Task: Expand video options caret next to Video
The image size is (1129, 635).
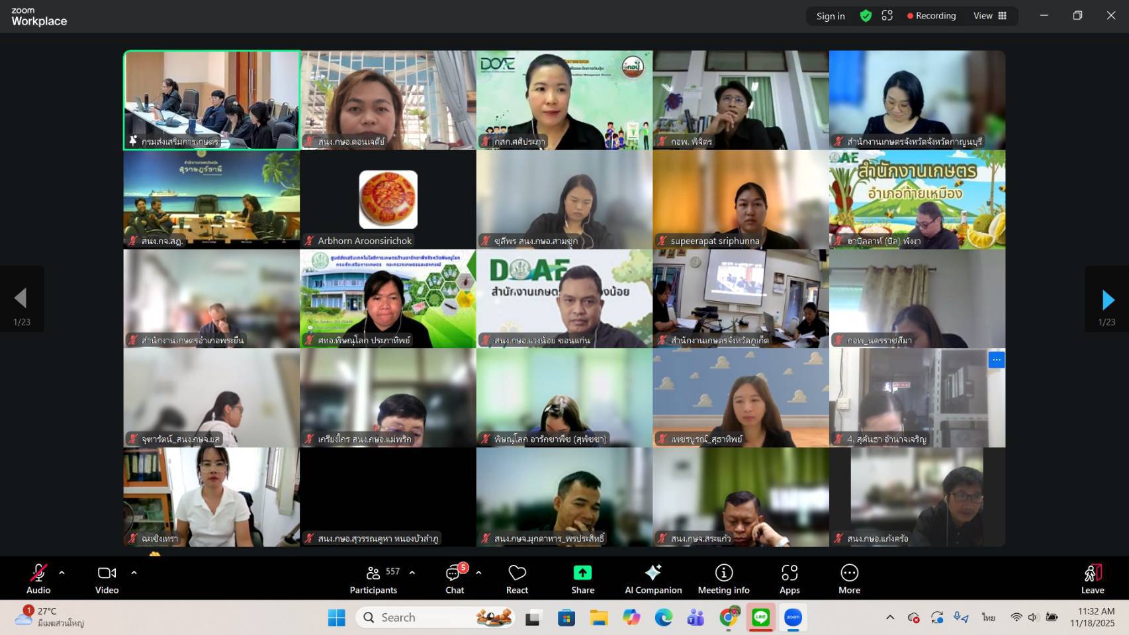Action: [x=134, y=573]
